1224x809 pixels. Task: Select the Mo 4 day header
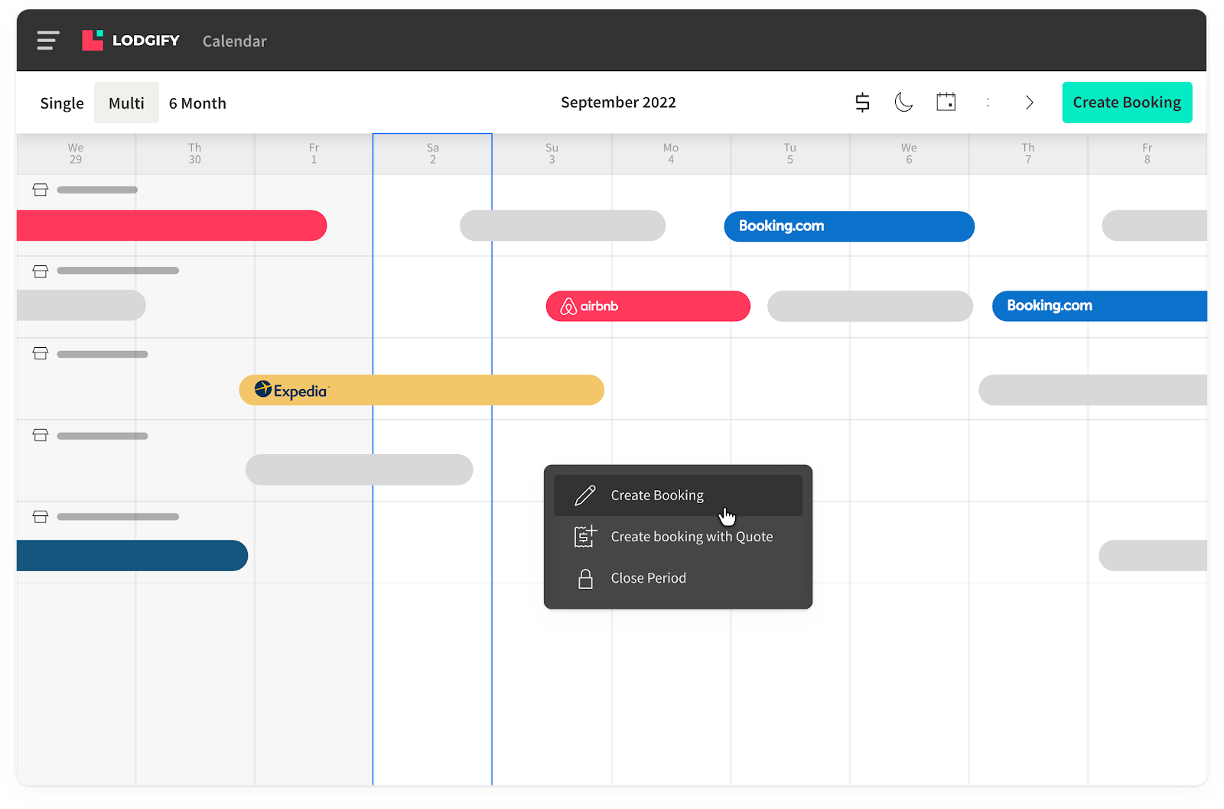click(671, 154)
